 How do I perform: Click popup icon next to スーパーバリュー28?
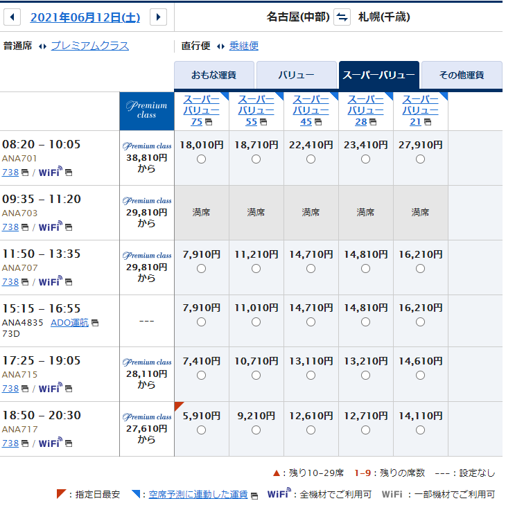(x=373, y=122)
